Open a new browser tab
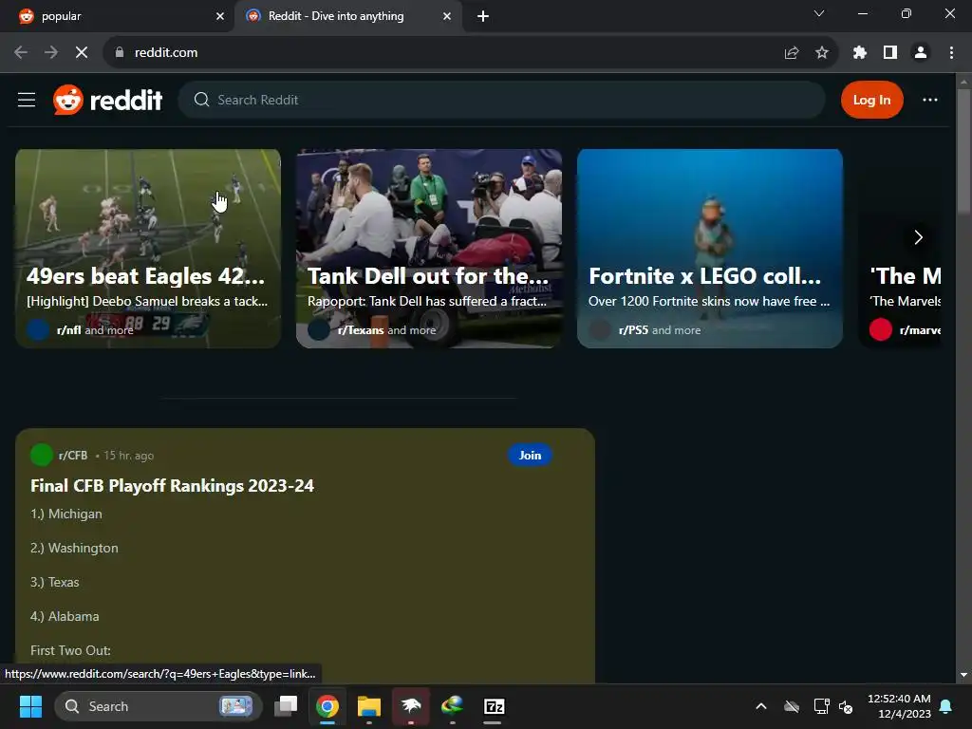Screen dimensions: 972x729 [x=483, y=16]
